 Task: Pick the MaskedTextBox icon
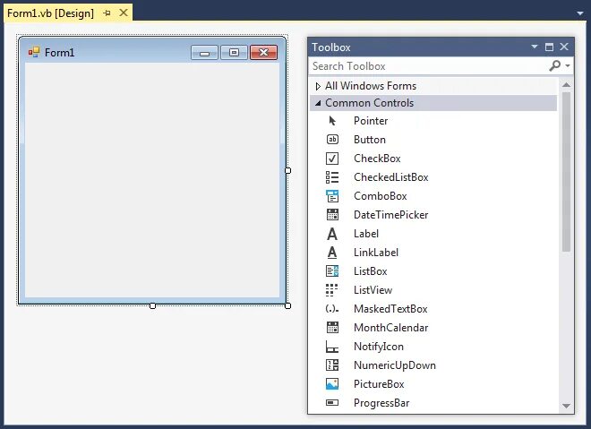332,309
